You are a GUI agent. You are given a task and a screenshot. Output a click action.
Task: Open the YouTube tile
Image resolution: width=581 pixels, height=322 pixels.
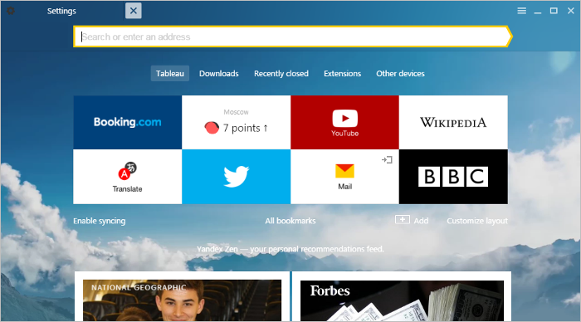pyautogui.click(x=344, y=122)
